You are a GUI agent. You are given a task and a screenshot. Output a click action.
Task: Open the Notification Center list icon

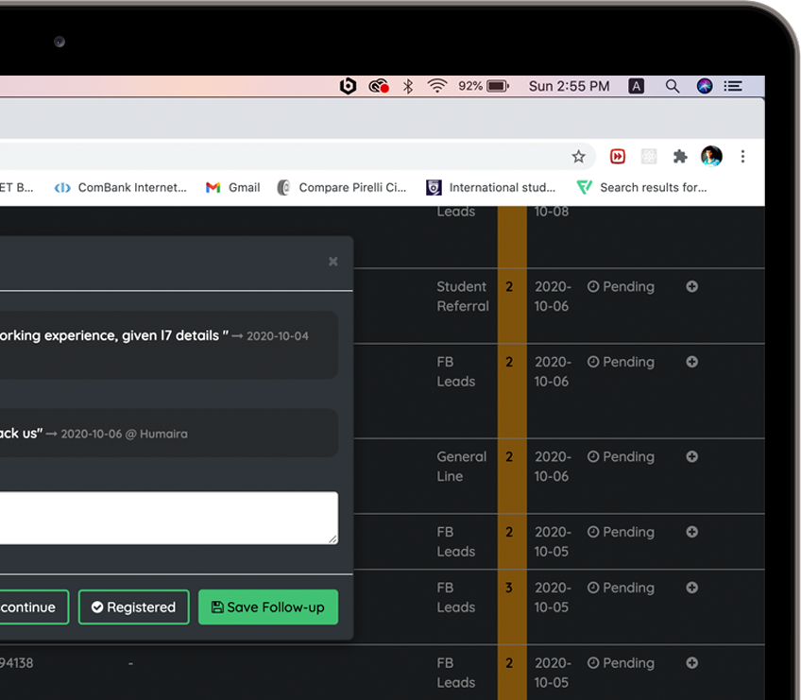[733, 86]
